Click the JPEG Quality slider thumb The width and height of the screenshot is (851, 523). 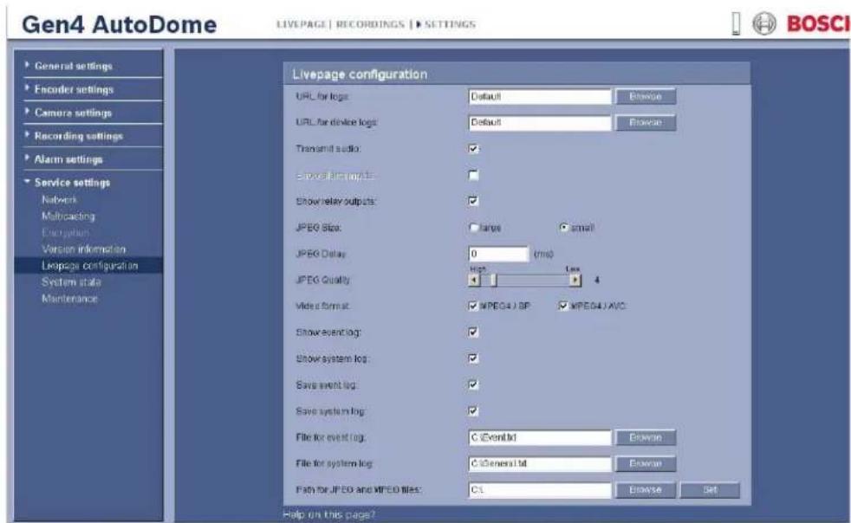493,280
